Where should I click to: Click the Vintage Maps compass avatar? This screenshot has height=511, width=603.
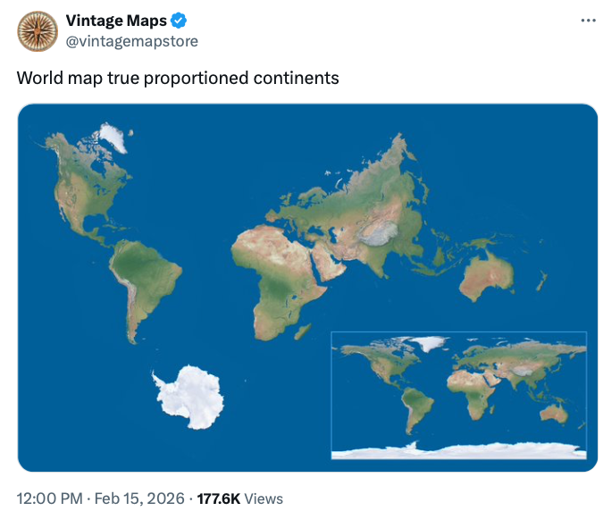[38, 31]
